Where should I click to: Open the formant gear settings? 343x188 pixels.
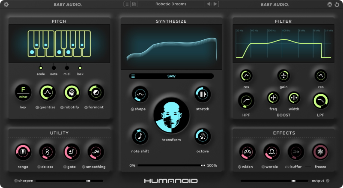click(86, 107)
